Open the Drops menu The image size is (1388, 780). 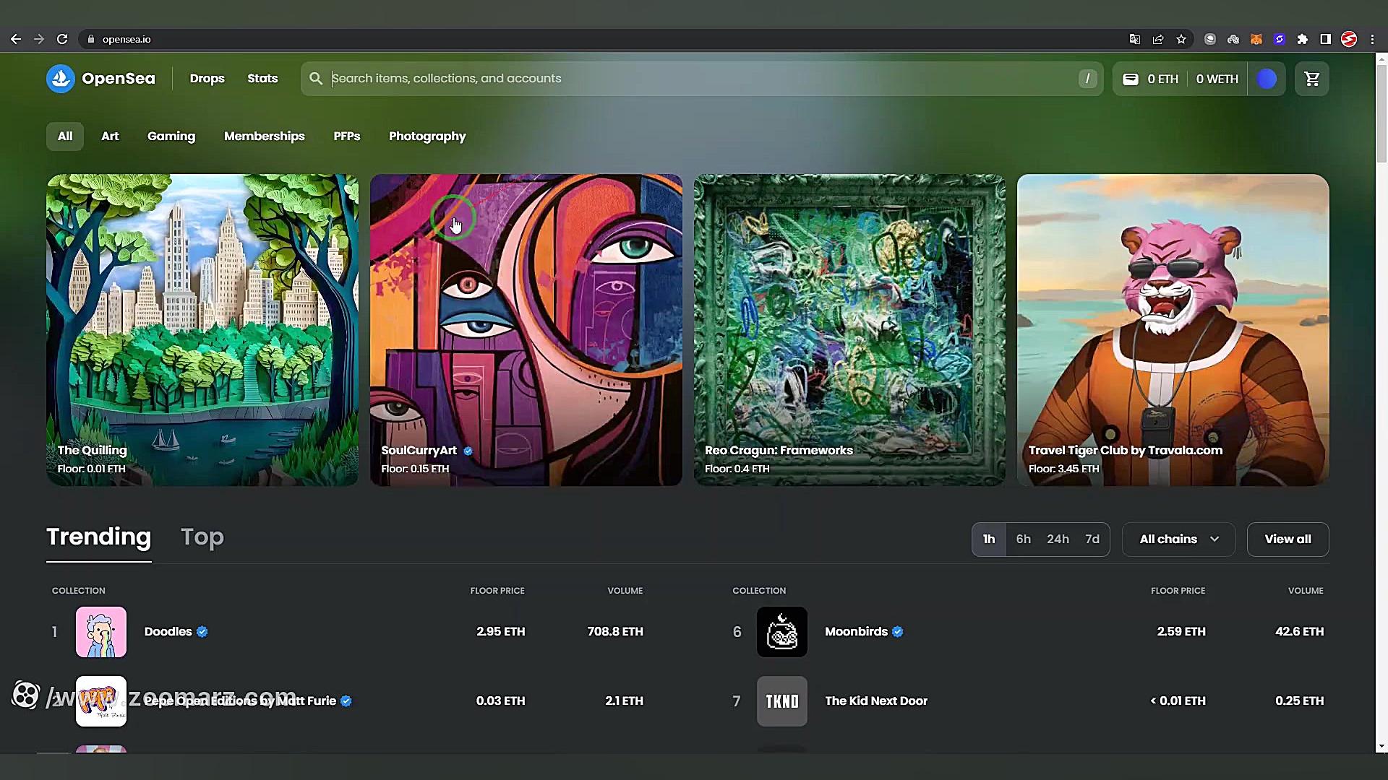207,79
